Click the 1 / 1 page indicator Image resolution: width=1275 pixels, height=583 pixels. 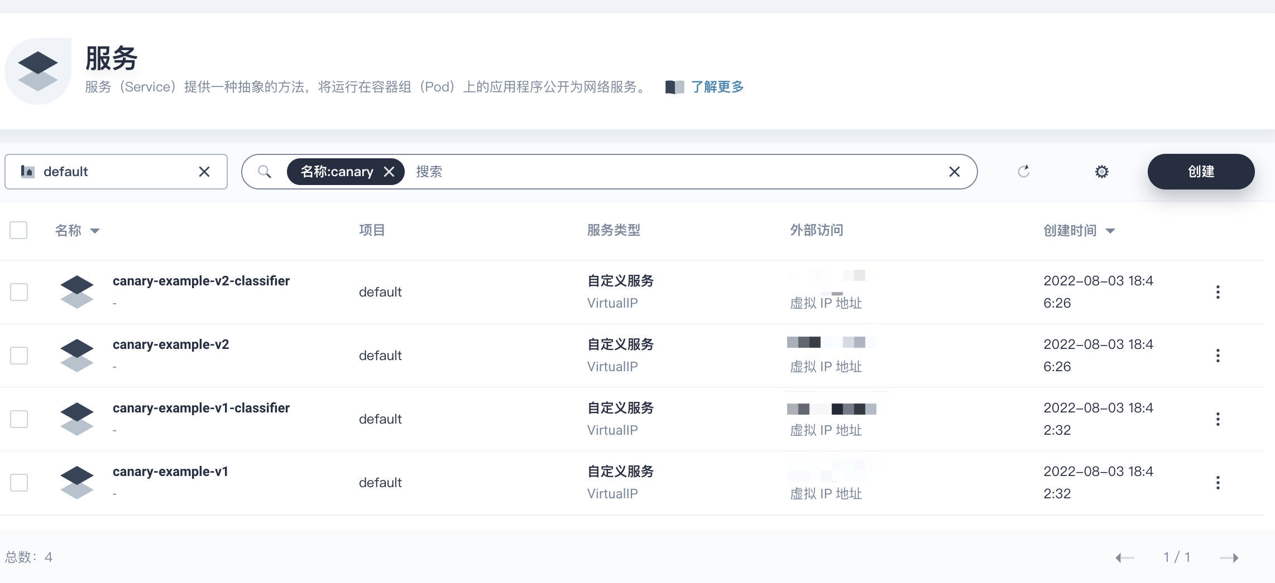[1177, 557]
